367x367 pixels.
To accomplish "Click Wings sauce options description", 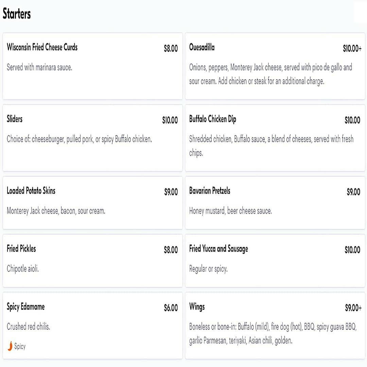I will tap(272, 334).
